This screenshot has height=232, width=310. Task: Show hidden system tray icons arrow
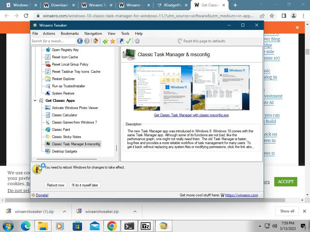[260, 226]
